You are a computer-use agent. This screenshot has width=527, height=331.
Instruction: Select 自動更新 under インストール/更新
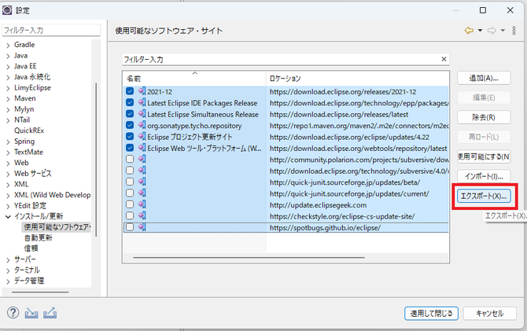coord(39,238)
